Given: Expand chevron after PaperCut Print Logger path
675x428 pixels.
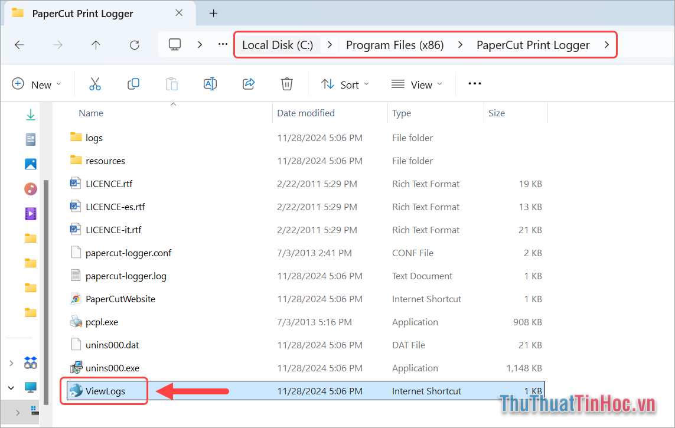Looking at the screenshot, I should point(606,45).
